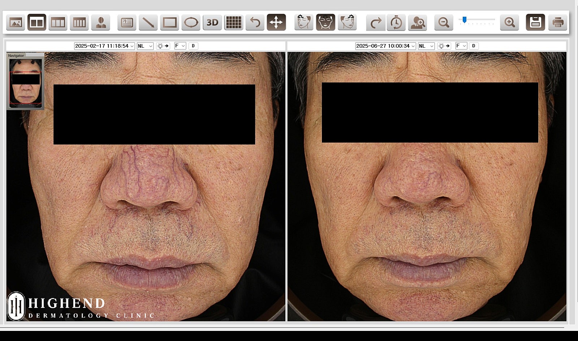Print the current comparison
Viewport: 578px width, 341px height.
pyautogui.click(x=557, y=23)
